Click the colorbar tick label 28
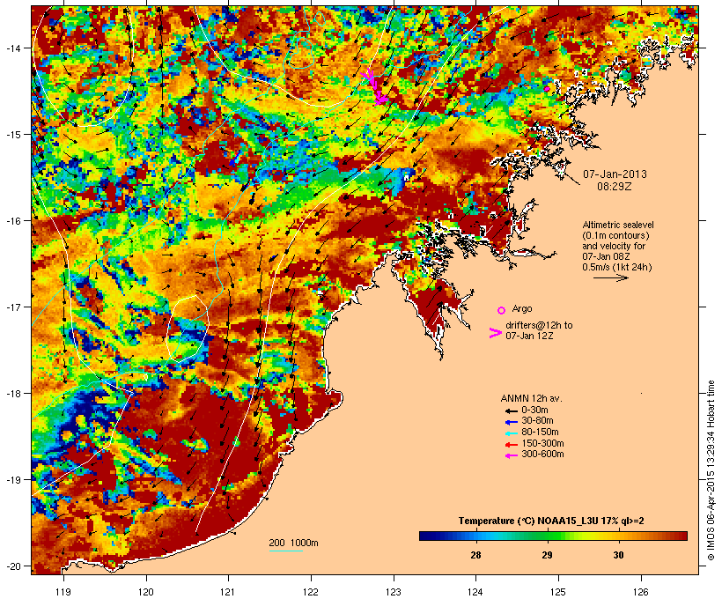Screen dimensions: 722x599 click(x=475, y=555)
